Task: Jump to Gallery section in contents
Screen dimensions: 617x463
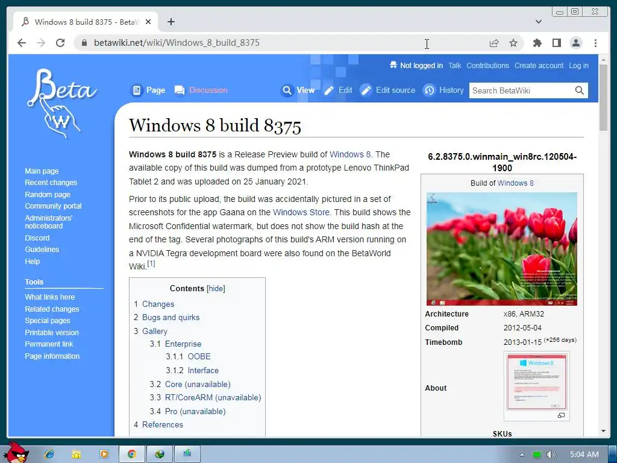Action: 155,331
